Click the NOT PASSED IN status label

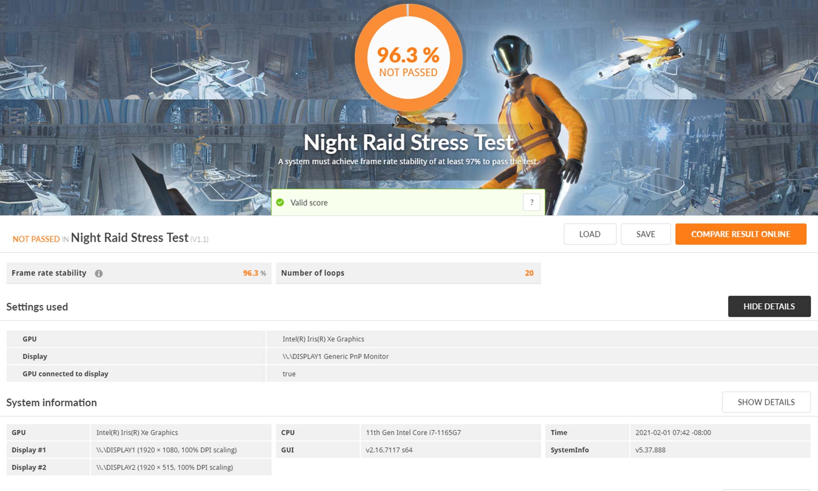(x=40, y=239)
